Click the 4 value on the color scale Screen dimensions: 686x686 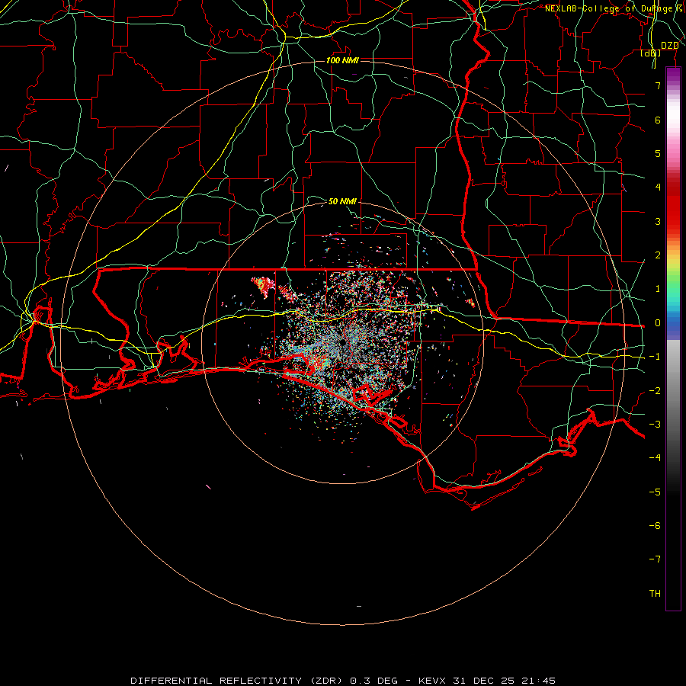(658, 188)
